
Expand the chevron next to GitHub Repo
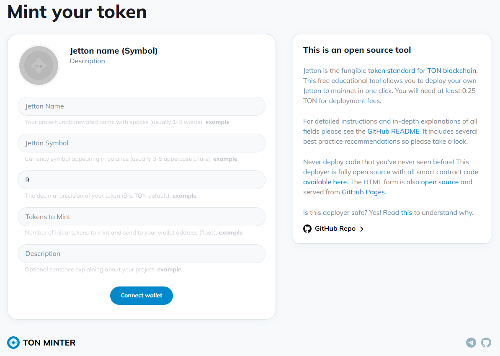click(362, 229)
